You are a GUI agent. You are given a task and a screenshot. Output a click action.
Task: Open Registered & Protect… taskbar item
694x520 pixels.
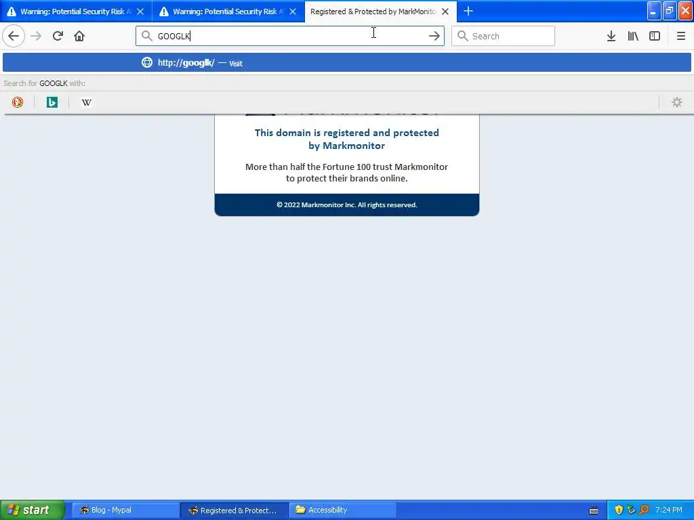pos(234,510)
